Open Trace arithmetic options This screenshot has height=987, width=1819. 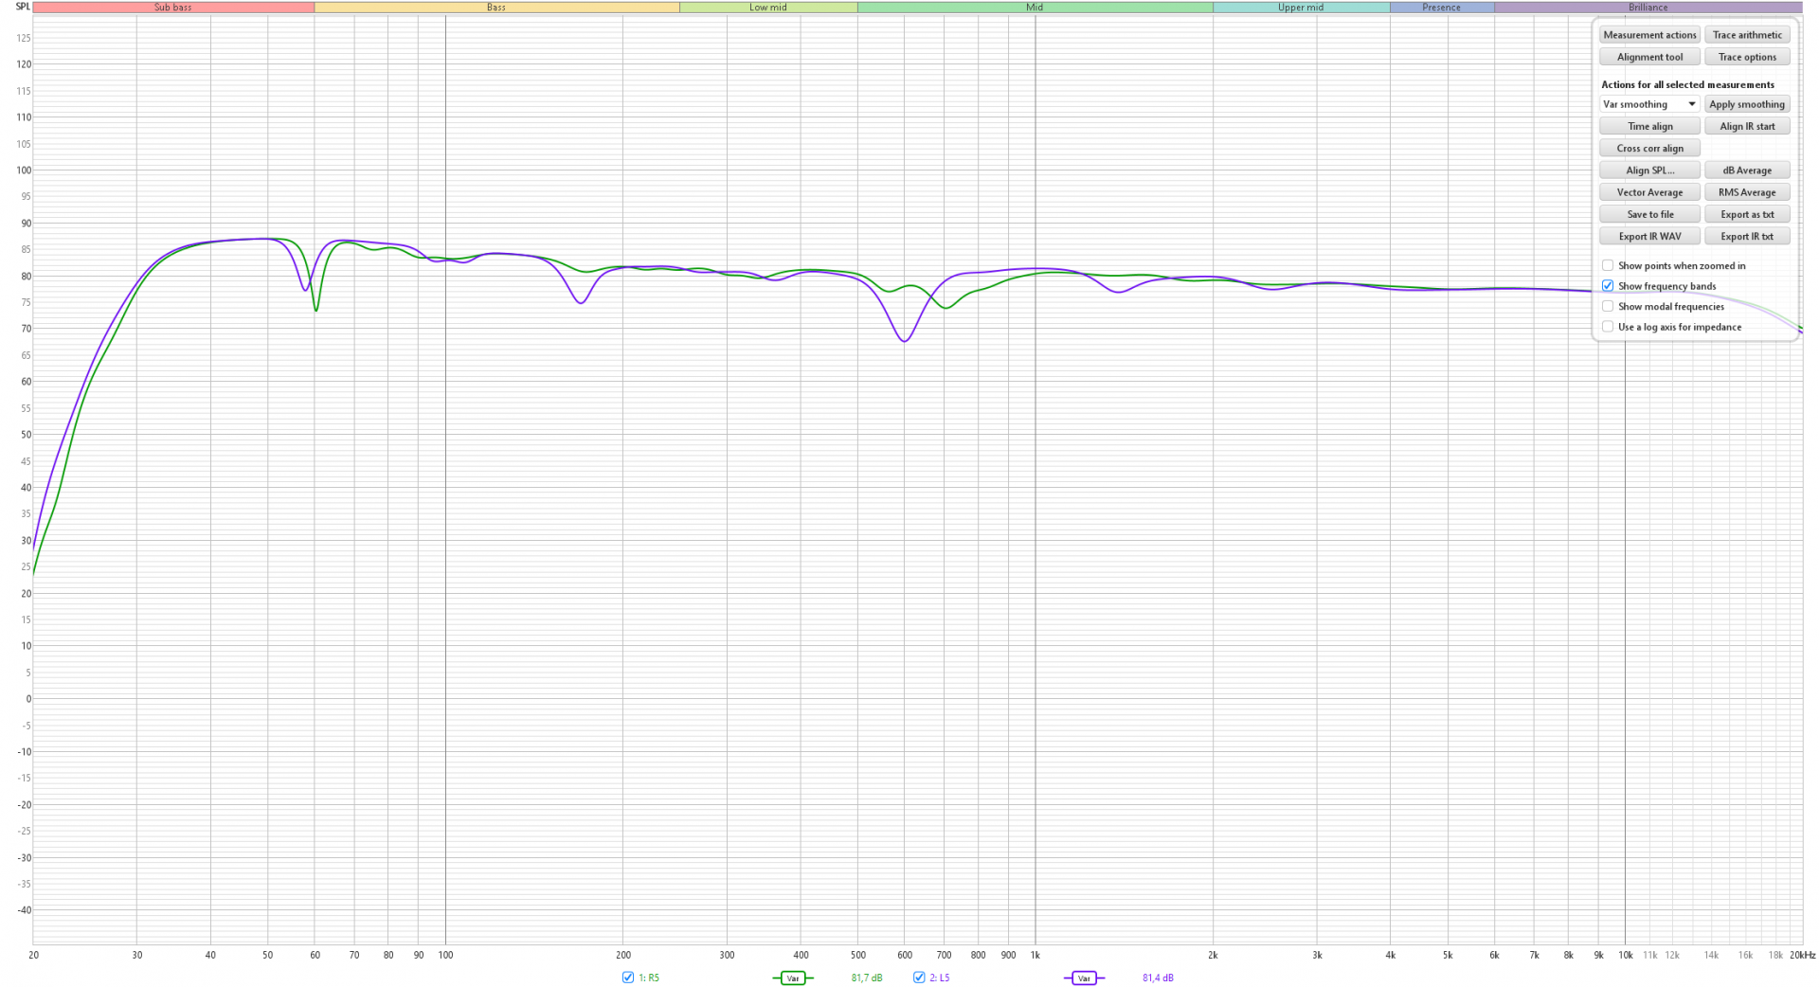pos(1747,35)
